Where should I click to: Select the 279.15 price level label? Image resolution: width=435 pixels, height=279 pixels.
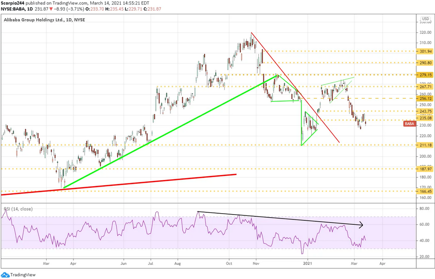[426, 75]
